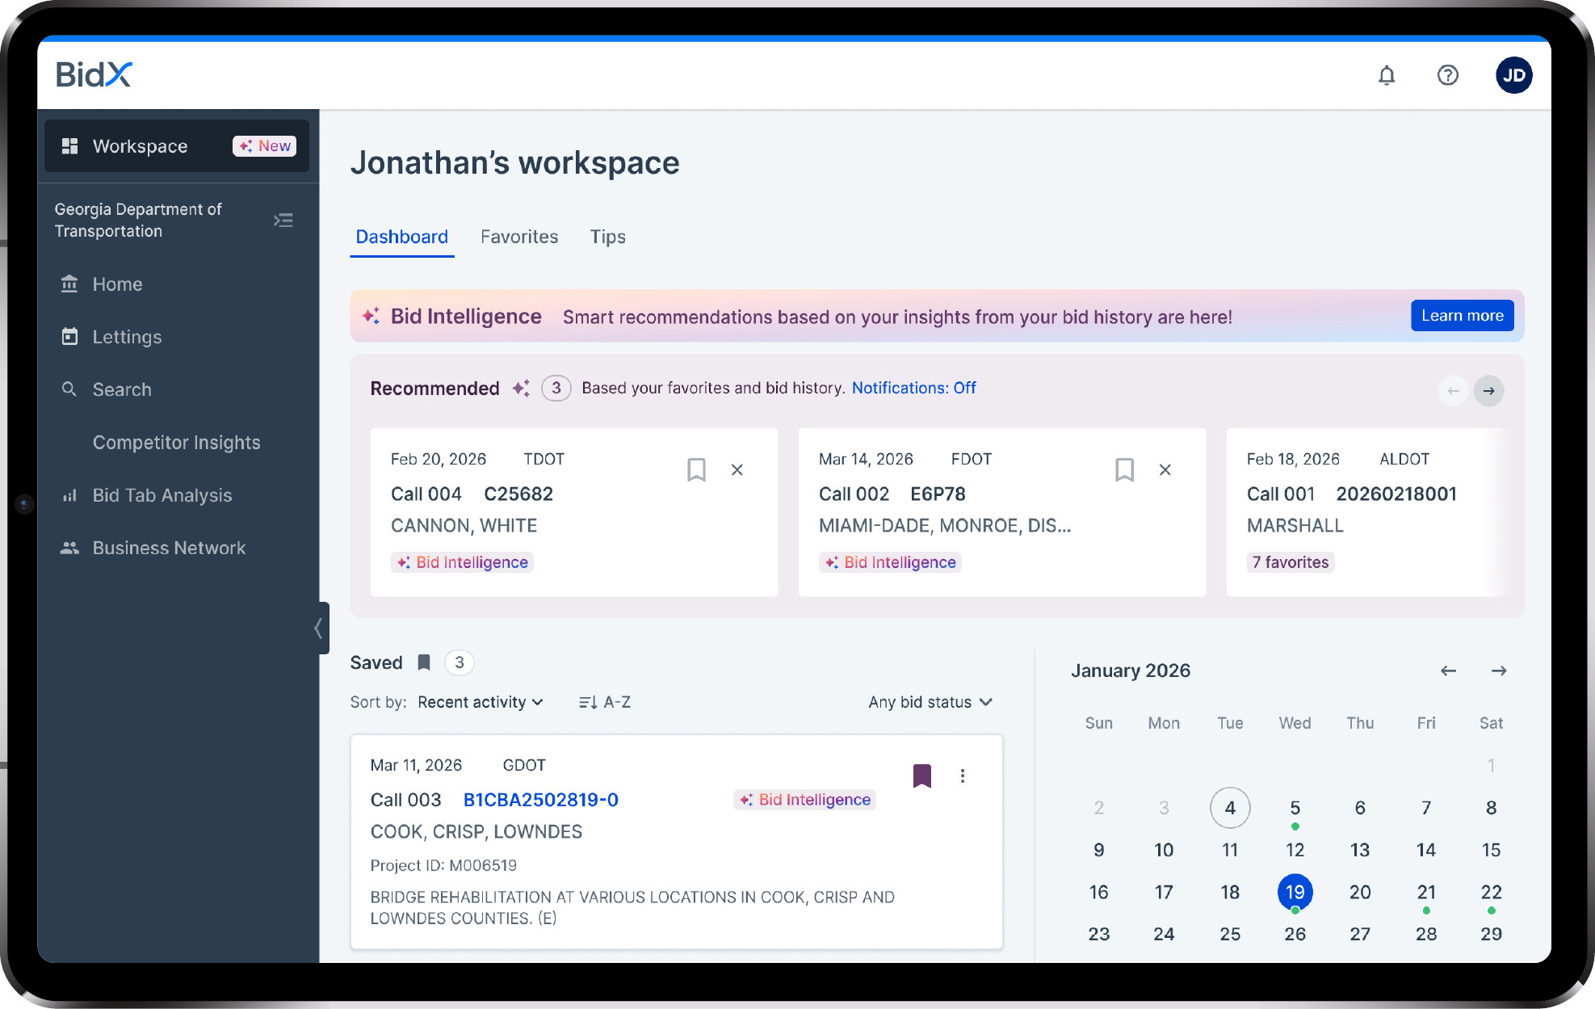Show next recommended cards with right arrow
Screen dimensions: 1595x1009
(x=1488, y=391)
